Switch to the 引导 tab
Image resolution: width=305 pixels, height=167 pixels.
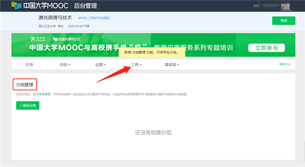29,65
